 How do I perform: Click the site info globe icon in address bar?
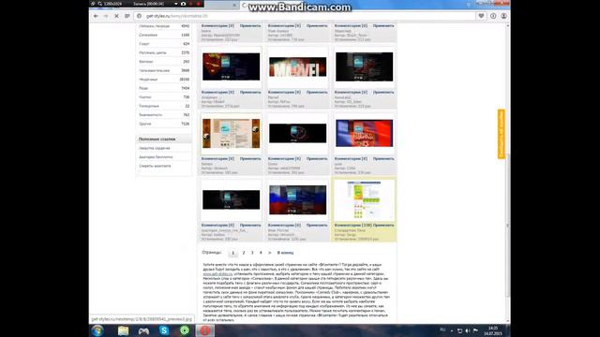pos(140,16)
